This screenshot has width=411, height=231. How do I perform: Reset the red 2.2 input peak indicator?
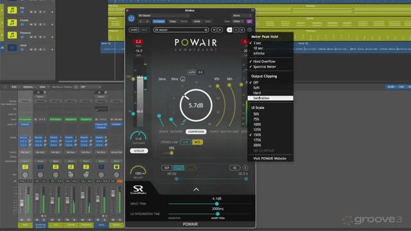coord(138,42)
